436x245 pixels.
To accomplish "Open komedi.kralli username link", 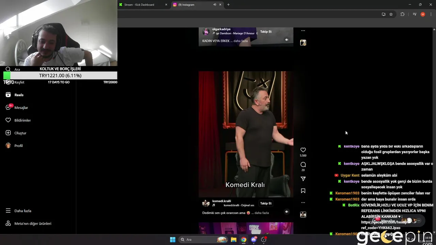I will click(221, 201).
